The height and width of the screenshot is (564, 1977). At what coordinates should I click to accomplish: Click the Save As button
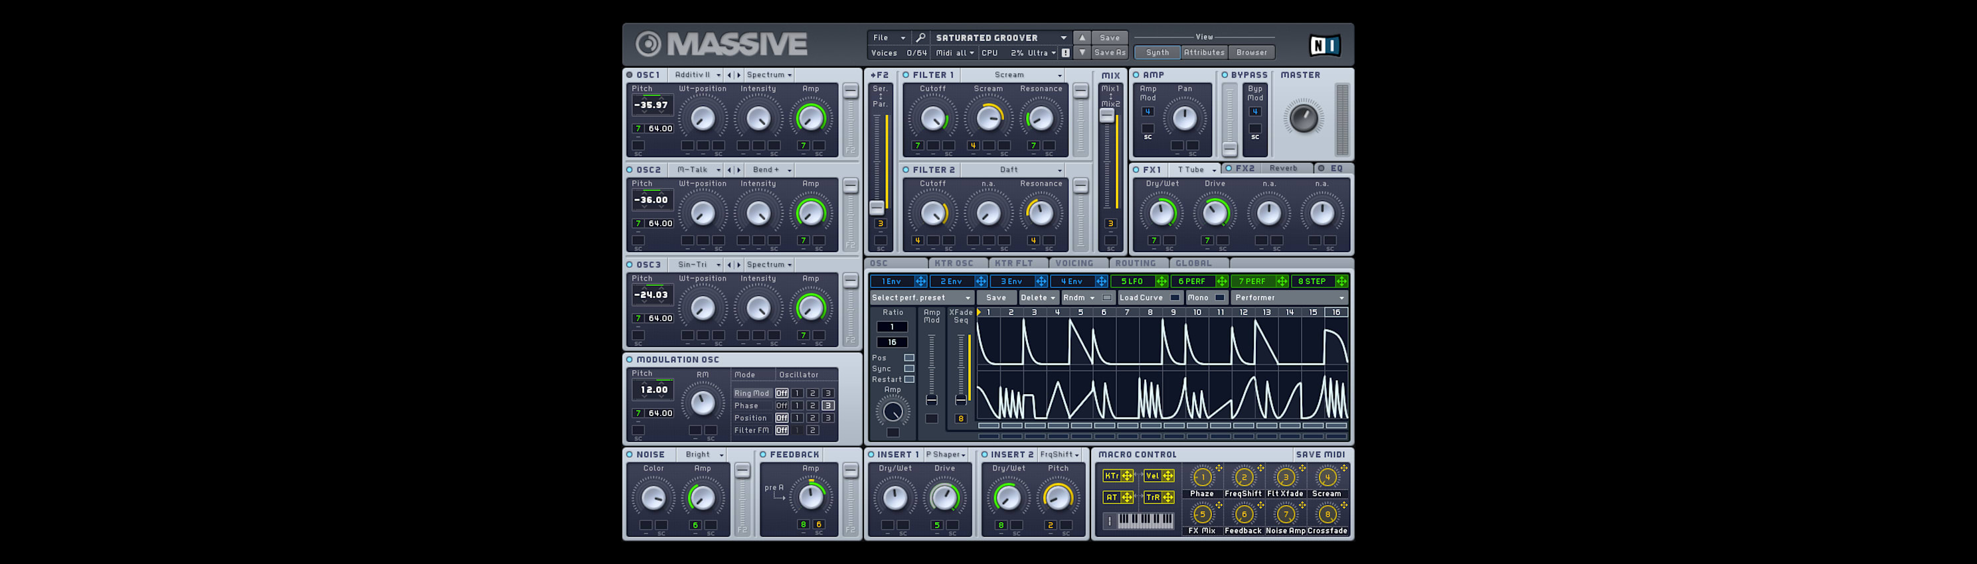(x=1110, y=53)
